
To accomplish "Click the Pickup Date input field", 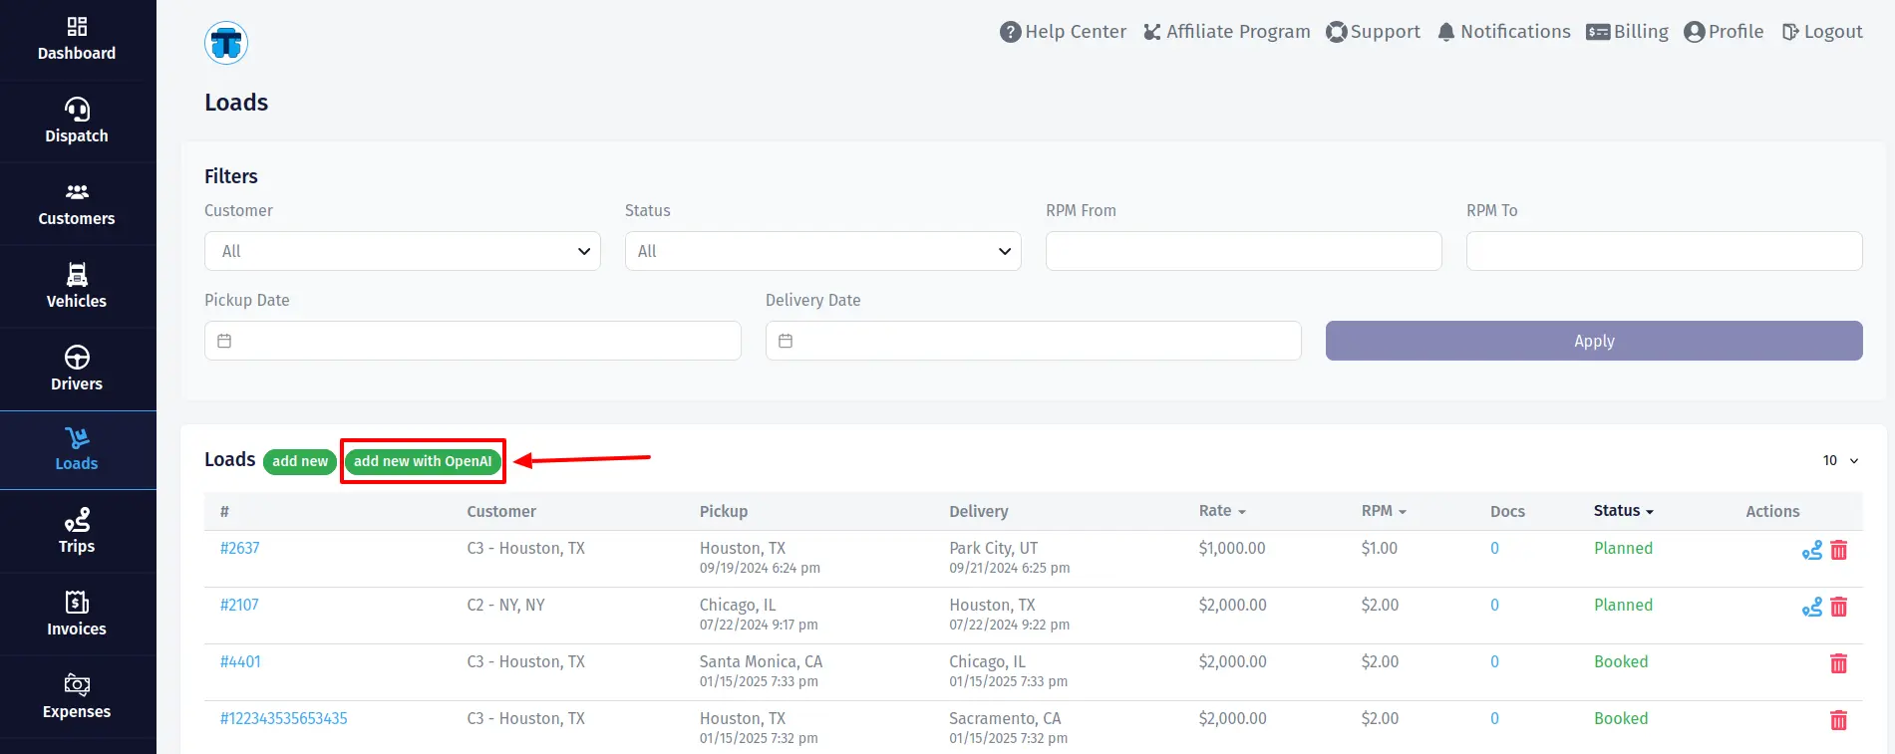I will 473,341.
